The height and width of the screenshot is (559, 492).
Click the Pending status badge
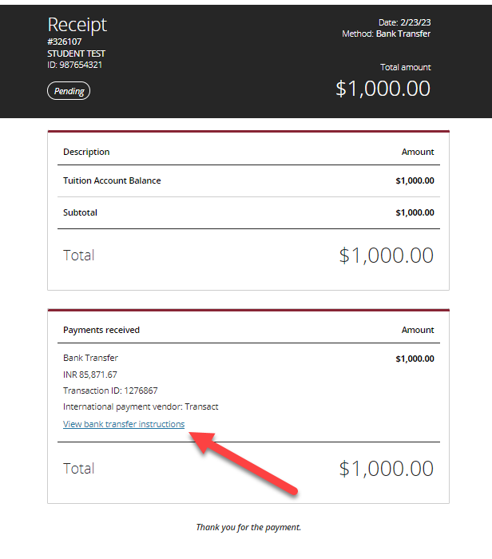pos(69,91)
